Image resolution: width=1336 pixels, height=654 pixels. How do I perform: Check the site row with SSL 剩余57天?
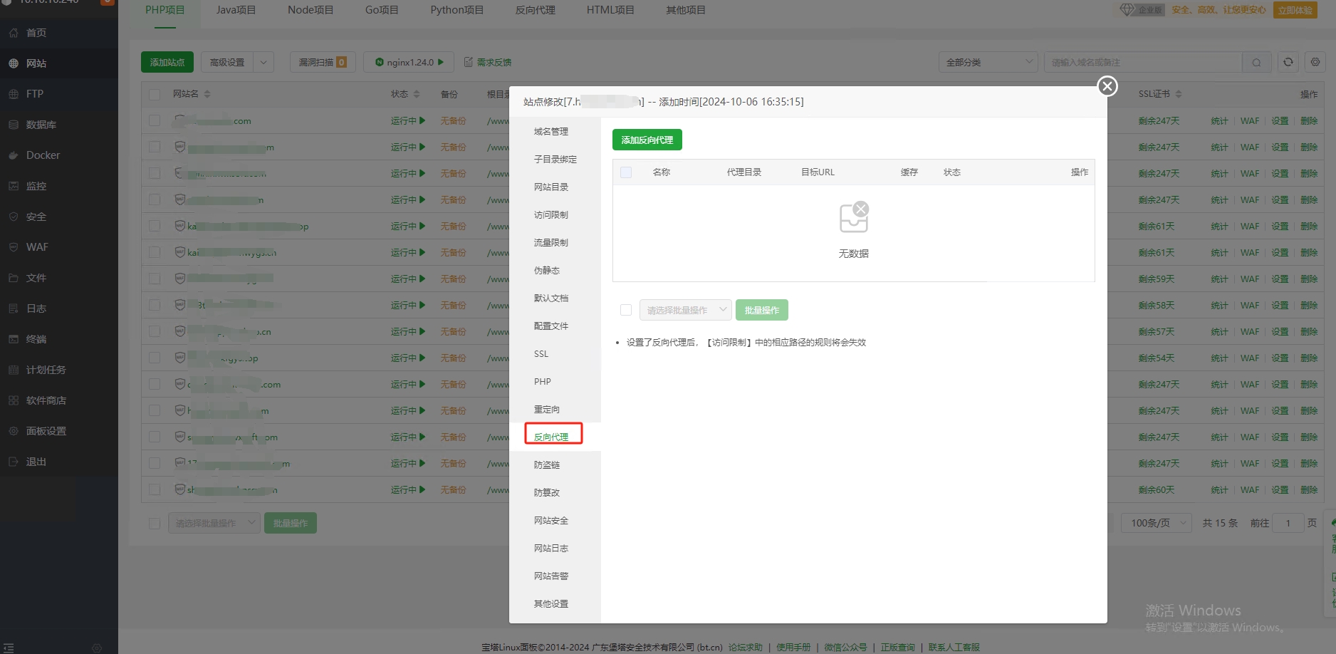155,331
